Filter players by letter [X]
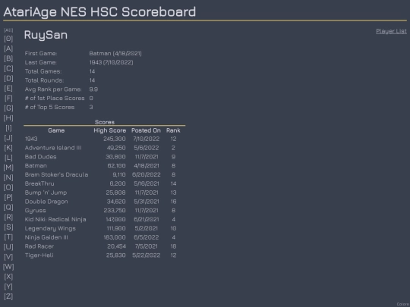Screen dimensions: 410x307 click(x=8, y=277)
